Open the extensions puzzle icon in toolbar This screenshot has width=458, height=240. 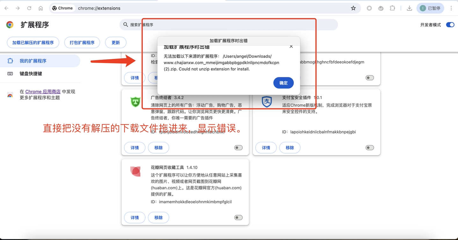(x=392, y=8)
